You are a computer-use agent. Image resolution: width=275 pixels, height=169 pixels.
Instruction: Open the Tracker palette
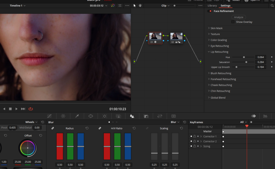(x=105, y=116)
